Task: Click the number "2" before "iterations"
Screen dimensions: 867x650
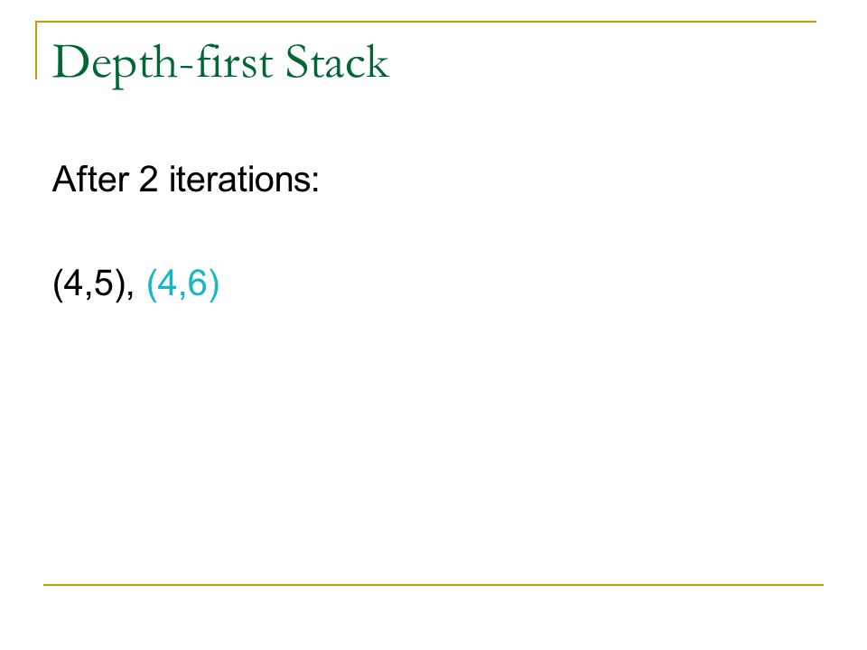Action: click(148, 179)
